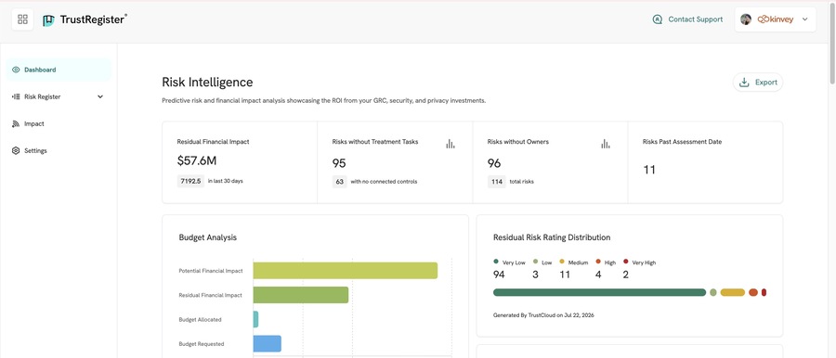836x358 pixels.
Task: Open chart icon for Risks without Treatment Tasks
Action: (451, 144)
